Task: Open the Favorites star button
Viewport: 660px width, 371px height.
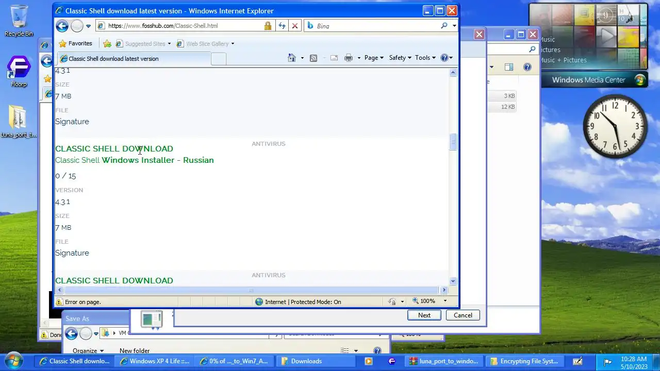Action: point(76,44)
